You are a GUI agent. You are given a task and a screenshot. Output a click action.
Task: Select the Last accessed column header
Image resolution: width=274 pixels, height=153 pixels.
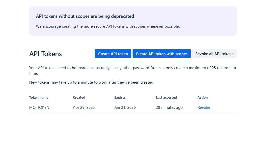pos(166,97)
